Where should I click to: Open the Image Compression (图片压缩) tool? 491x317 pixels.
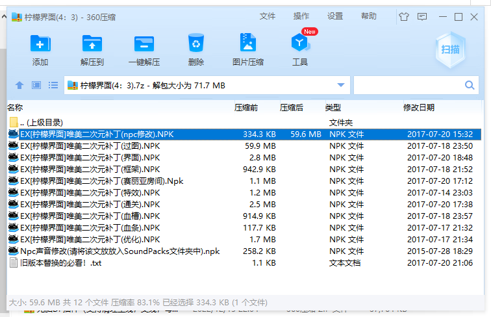pos(247,44)
